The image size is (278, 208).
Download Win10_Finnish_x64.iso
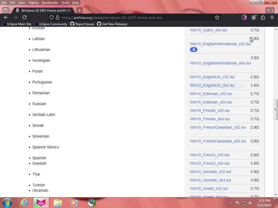[210, 119]
